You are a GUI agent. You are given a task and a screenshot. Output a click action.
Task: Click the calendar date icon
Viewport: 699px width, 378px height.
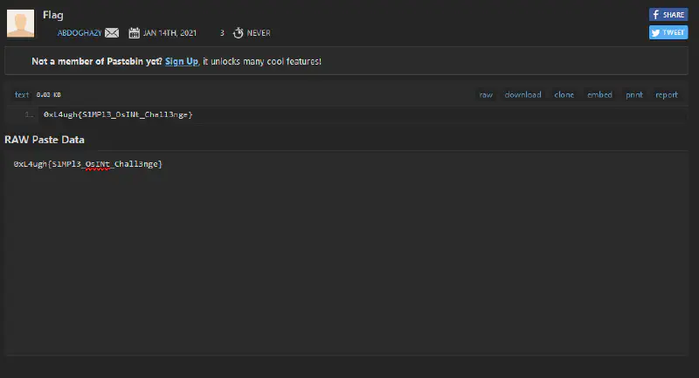click(x=135, y=33)
